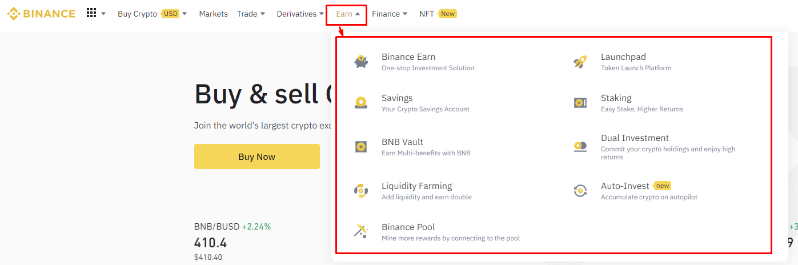Click the BNB Vault safe icon
This screenshot has width=798, height=265.
[x=360, y=147]
